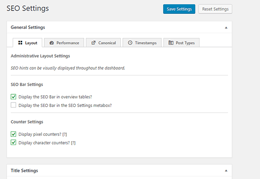The image size is (260, 179).
Task: Collapse the Title Settings panel arrow
Action: tap(226, 170)
